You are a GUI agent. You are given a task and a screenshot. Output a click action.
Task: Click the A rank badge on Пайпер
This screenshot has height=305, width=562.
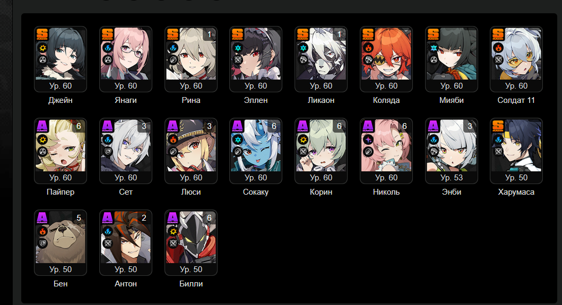[x=42, y=126]
